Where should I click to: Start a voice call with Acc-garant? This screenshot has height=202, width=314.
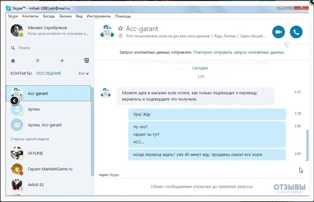click(x=296, y=32)
